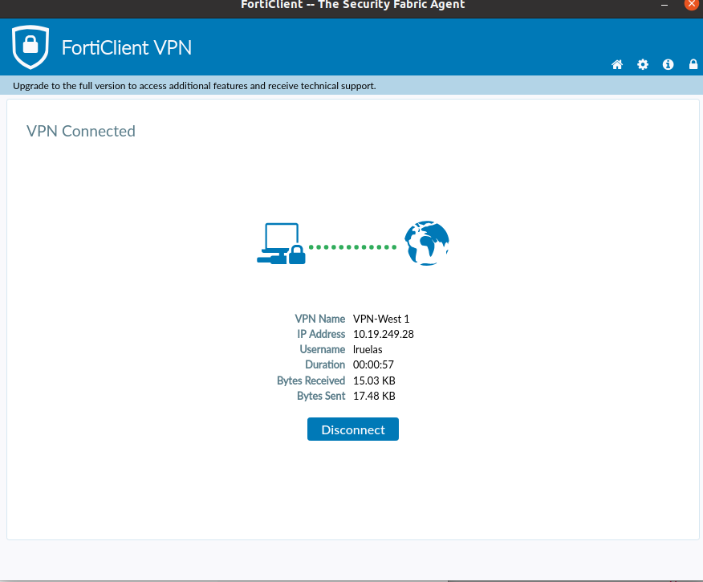Viewport: 703px width, 582px height.
Task: Open the About info icon
Action: coord(668,64)
